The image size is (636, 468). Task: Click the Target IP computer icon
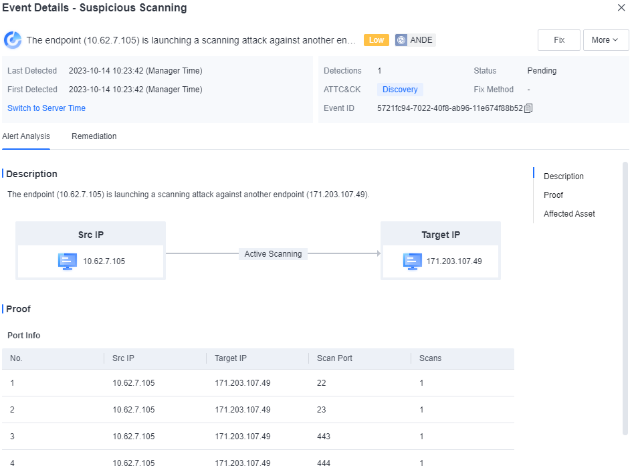point(412,261)
